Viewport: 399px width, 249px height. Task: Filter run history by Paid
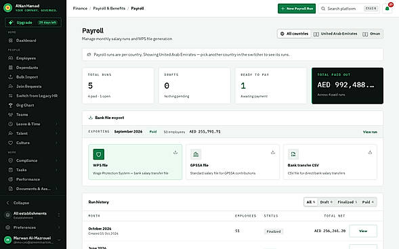tap(368, 202)
